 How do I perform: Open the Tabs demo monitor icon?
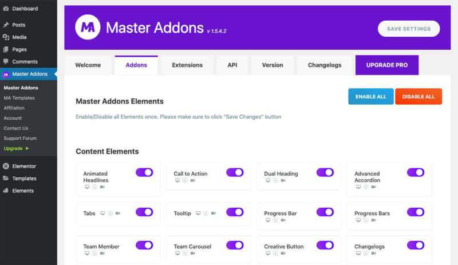click(102, 213)
